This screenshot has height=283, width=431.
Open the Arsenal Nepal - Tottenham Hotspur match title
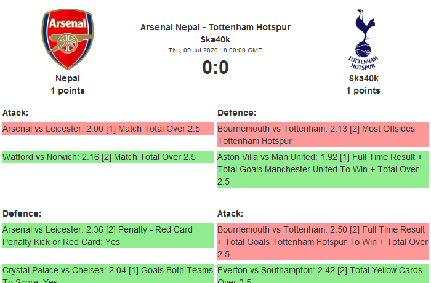[216, 27]
